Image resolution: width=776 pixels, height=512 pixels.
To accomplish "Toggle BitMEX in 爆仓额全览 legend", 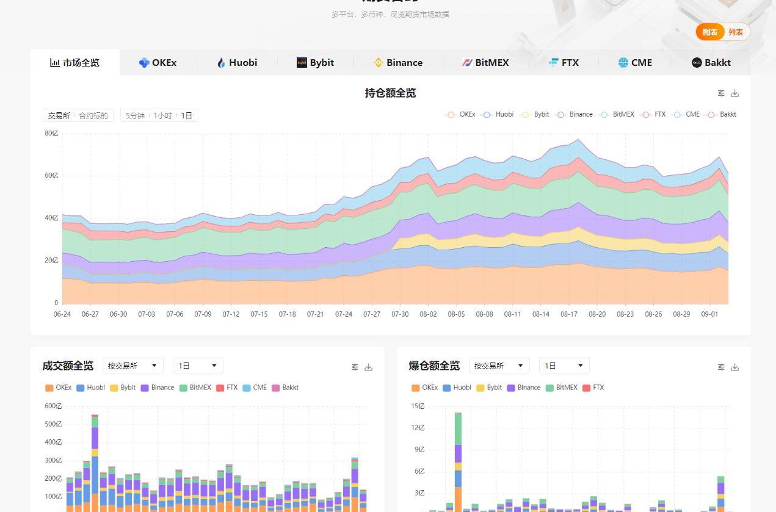I will coord(562,388).
